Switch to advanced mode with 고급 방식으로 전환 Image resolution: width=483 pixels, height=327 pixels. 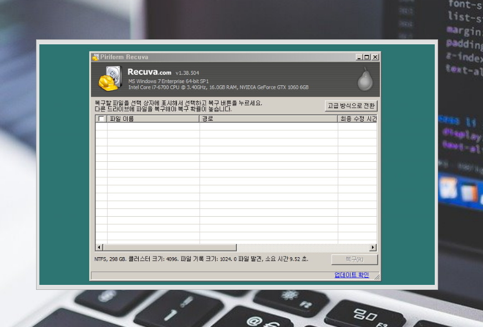point(351,106)
